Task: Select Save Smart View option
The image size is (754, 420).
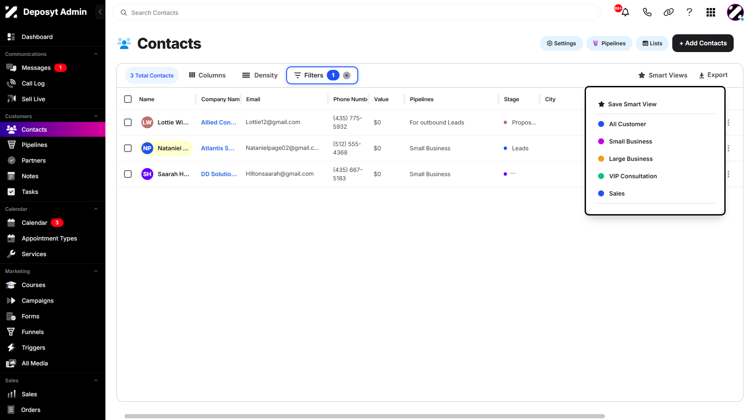Action: [627, 104]
